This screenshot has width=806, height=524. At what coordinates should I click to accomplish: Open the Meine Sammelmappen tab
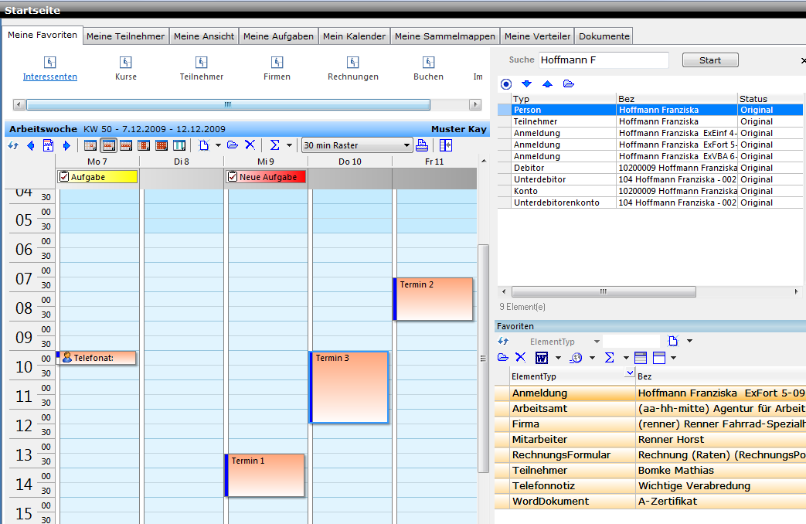click(x=444, y=36)
